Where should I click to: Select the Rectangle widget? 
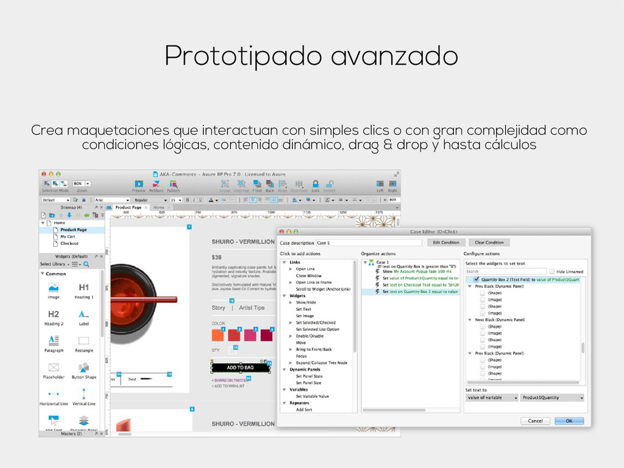(83, 344)
